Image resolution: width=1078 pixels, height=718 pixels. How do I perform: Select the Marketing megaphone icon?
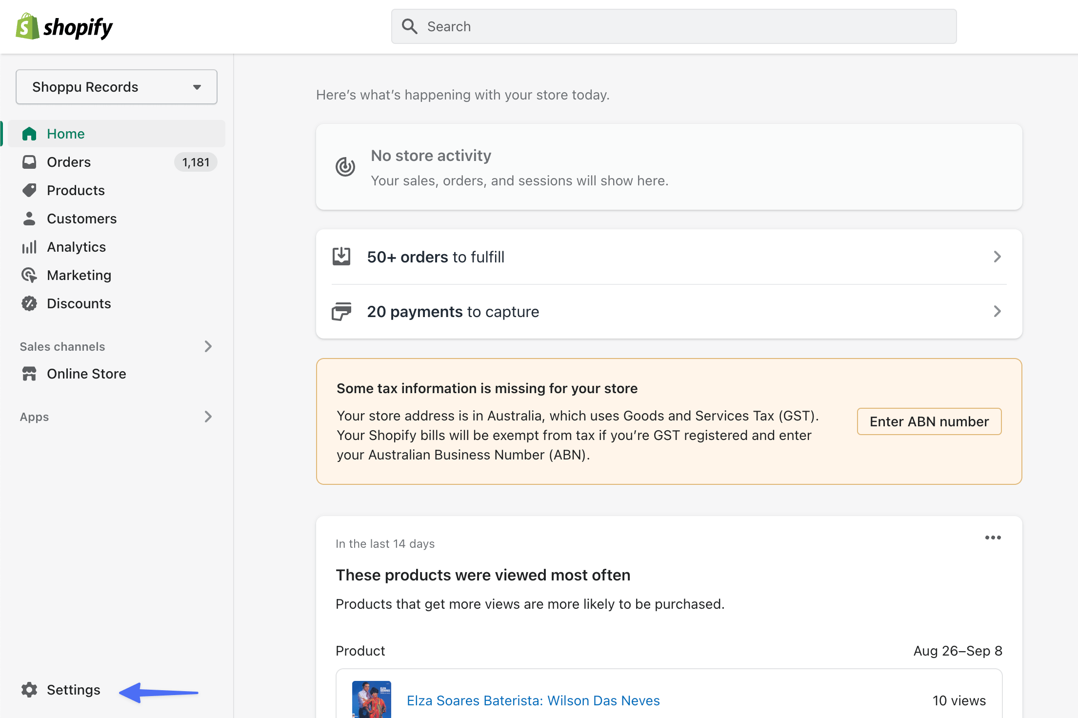pos(29,275)
